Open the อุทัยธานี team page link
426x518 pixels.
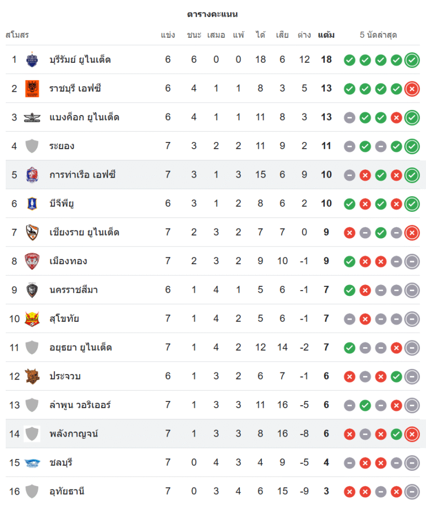click(x=67, y=491)
